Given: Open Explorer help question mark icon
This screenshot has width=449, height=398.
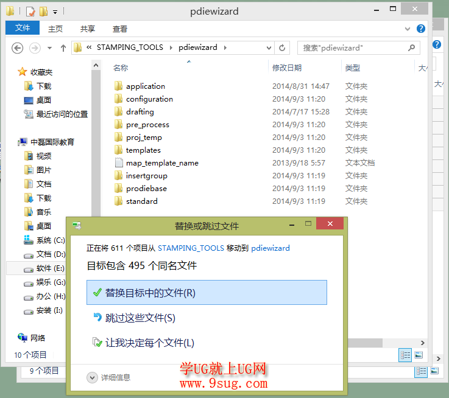Looking at the screenshot, I should pyautogui.click(x=420, y=29).
